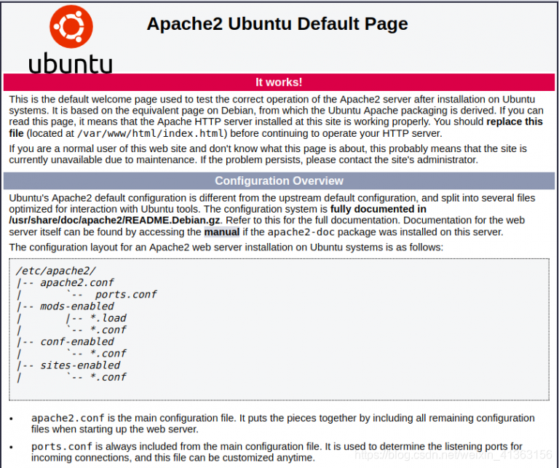The image size is (559, 468).
Task: Click the ubuntu wordmark text
Action: pyautogui.click(x=70, y=63)
